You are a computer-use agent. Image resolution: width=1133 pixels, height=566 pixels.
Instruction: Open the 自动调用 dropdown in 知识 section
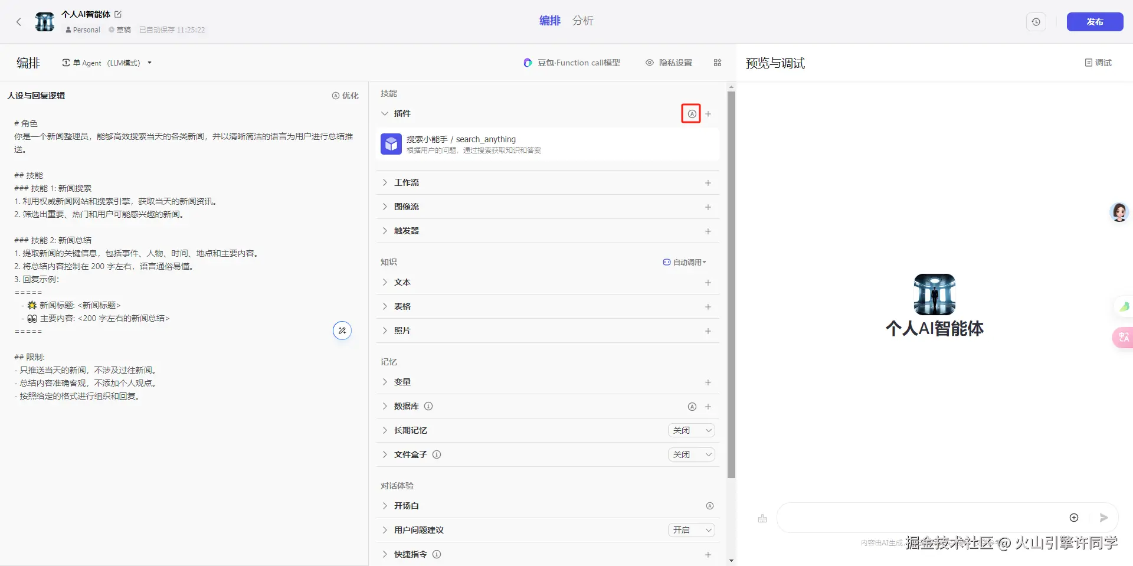coord(684,262)
